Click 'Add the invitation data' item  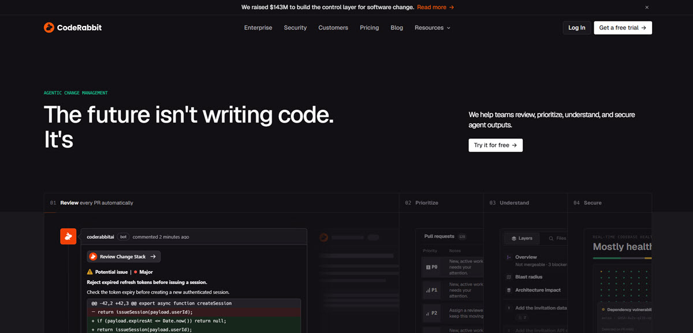coord(541,308)
